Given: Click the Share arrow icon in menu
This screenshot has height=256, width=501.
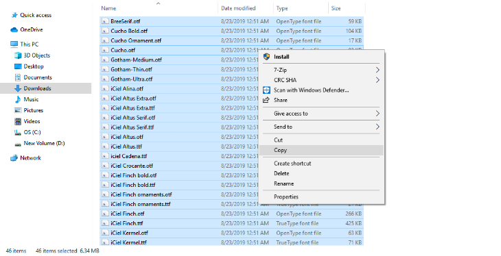Looking at the screenshot, I should (x=266, y=100).
